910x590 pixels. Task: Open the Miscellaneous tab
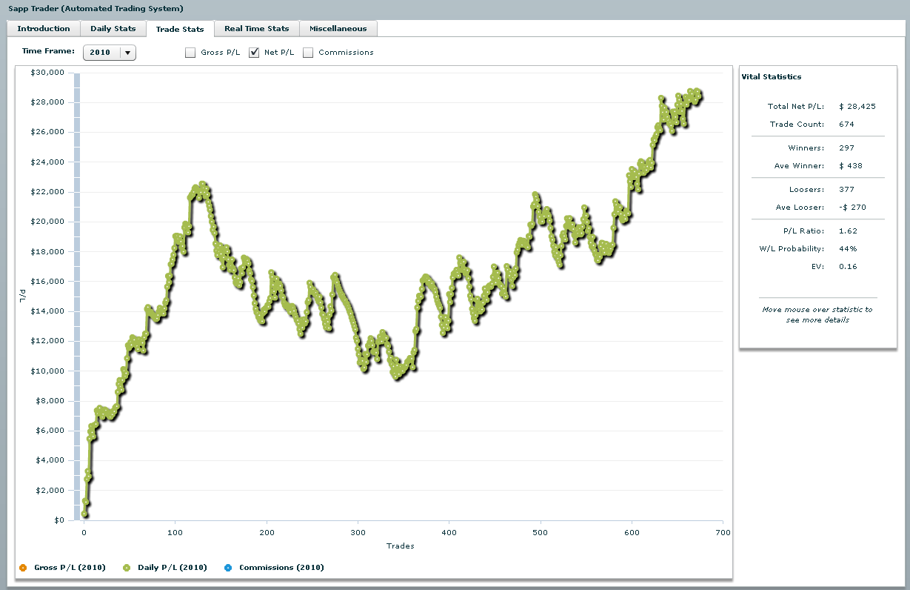pos(338,28)
